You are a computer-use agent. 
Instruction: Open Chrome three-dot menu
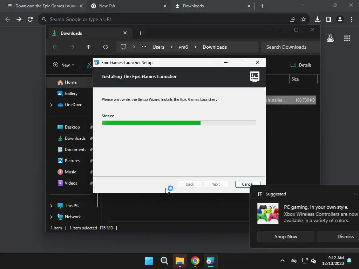(x=351, y=20)
